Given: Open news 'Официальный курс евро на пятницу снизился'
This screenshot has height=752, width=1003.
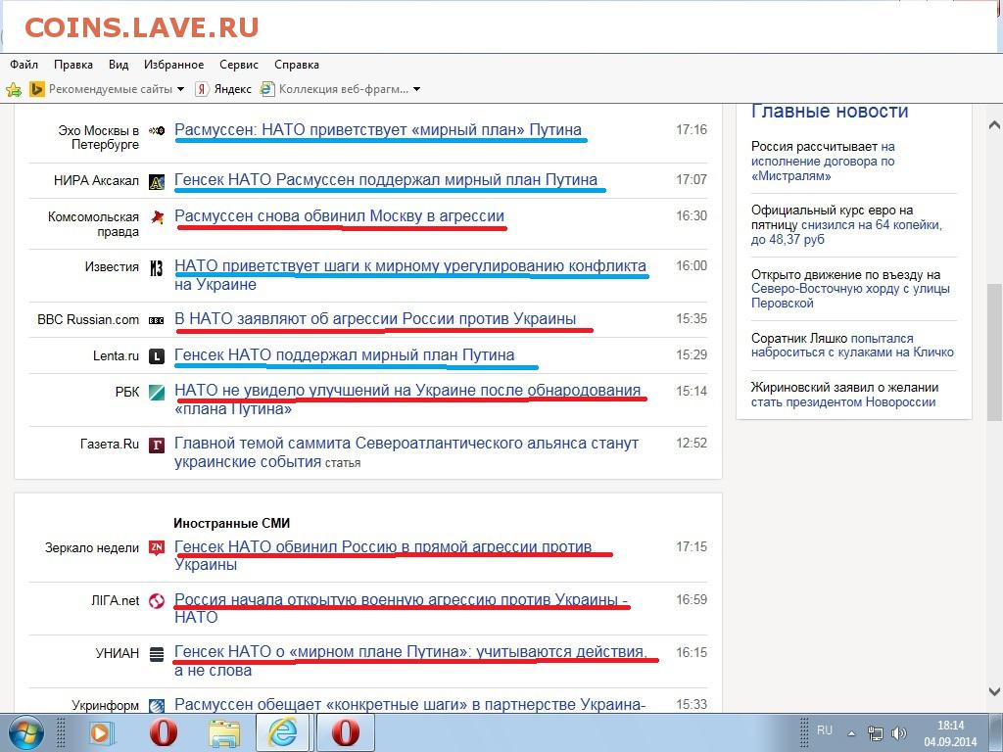Looking at the screenshot, I should point(846,224).
